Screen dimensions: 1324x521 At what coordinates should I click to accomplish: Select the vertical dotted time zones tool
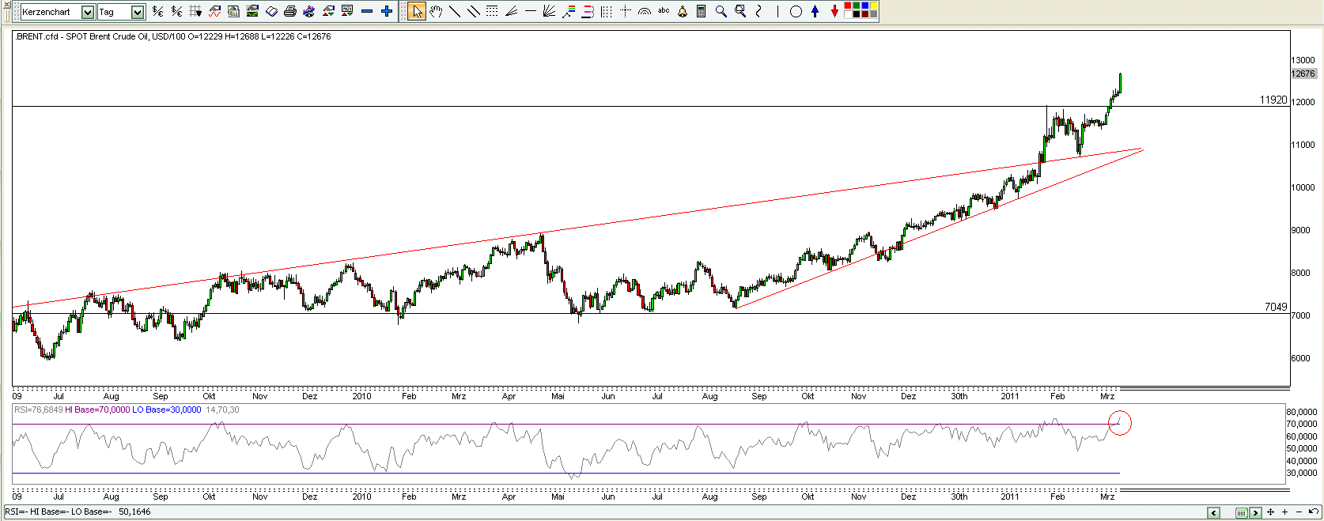coord(606,11)
